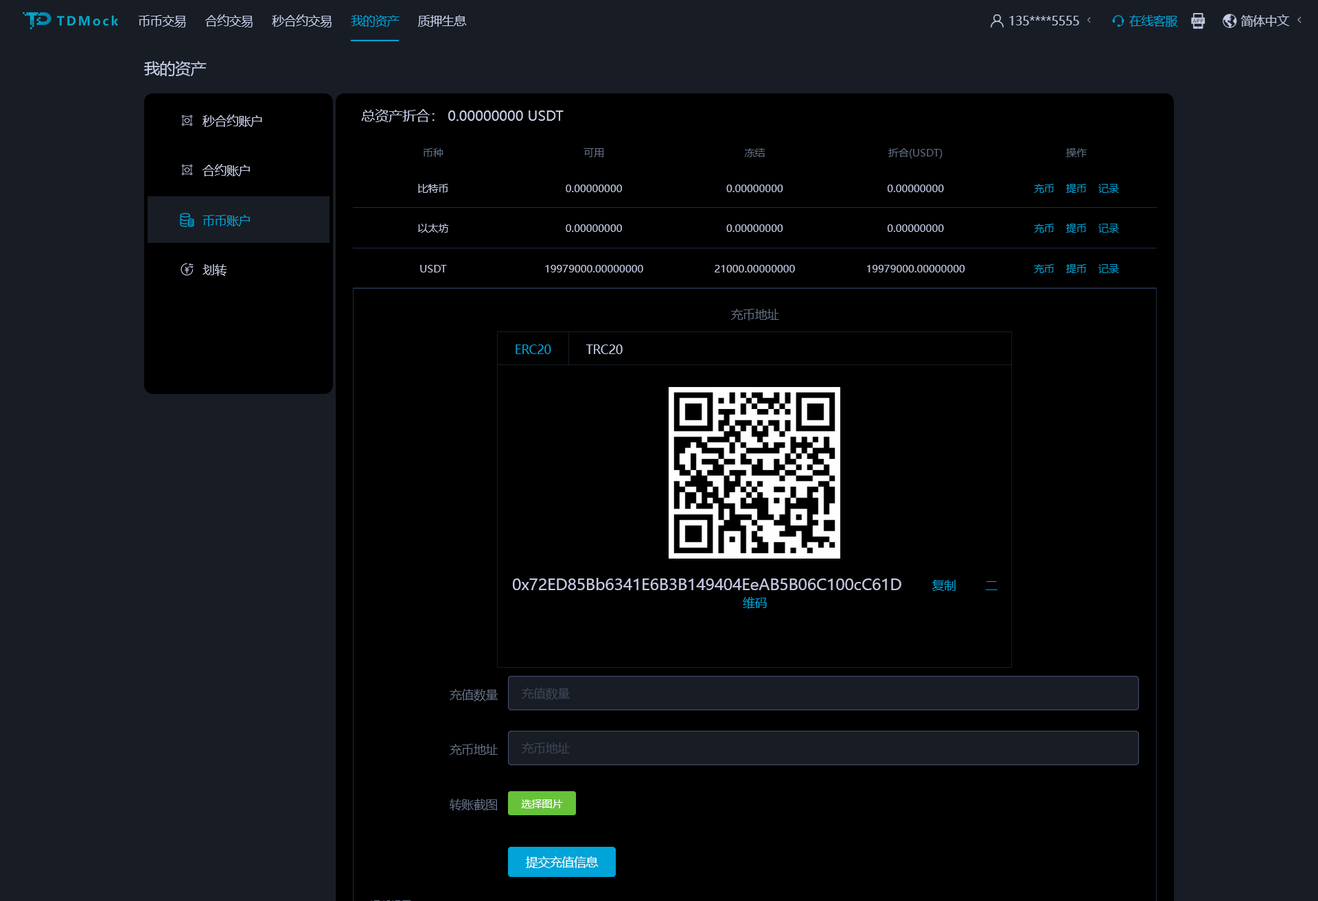This screenshot has height=901, width=1318.
Task: Expand the 简体中文 language chevron
Action: click(1299, 21)
